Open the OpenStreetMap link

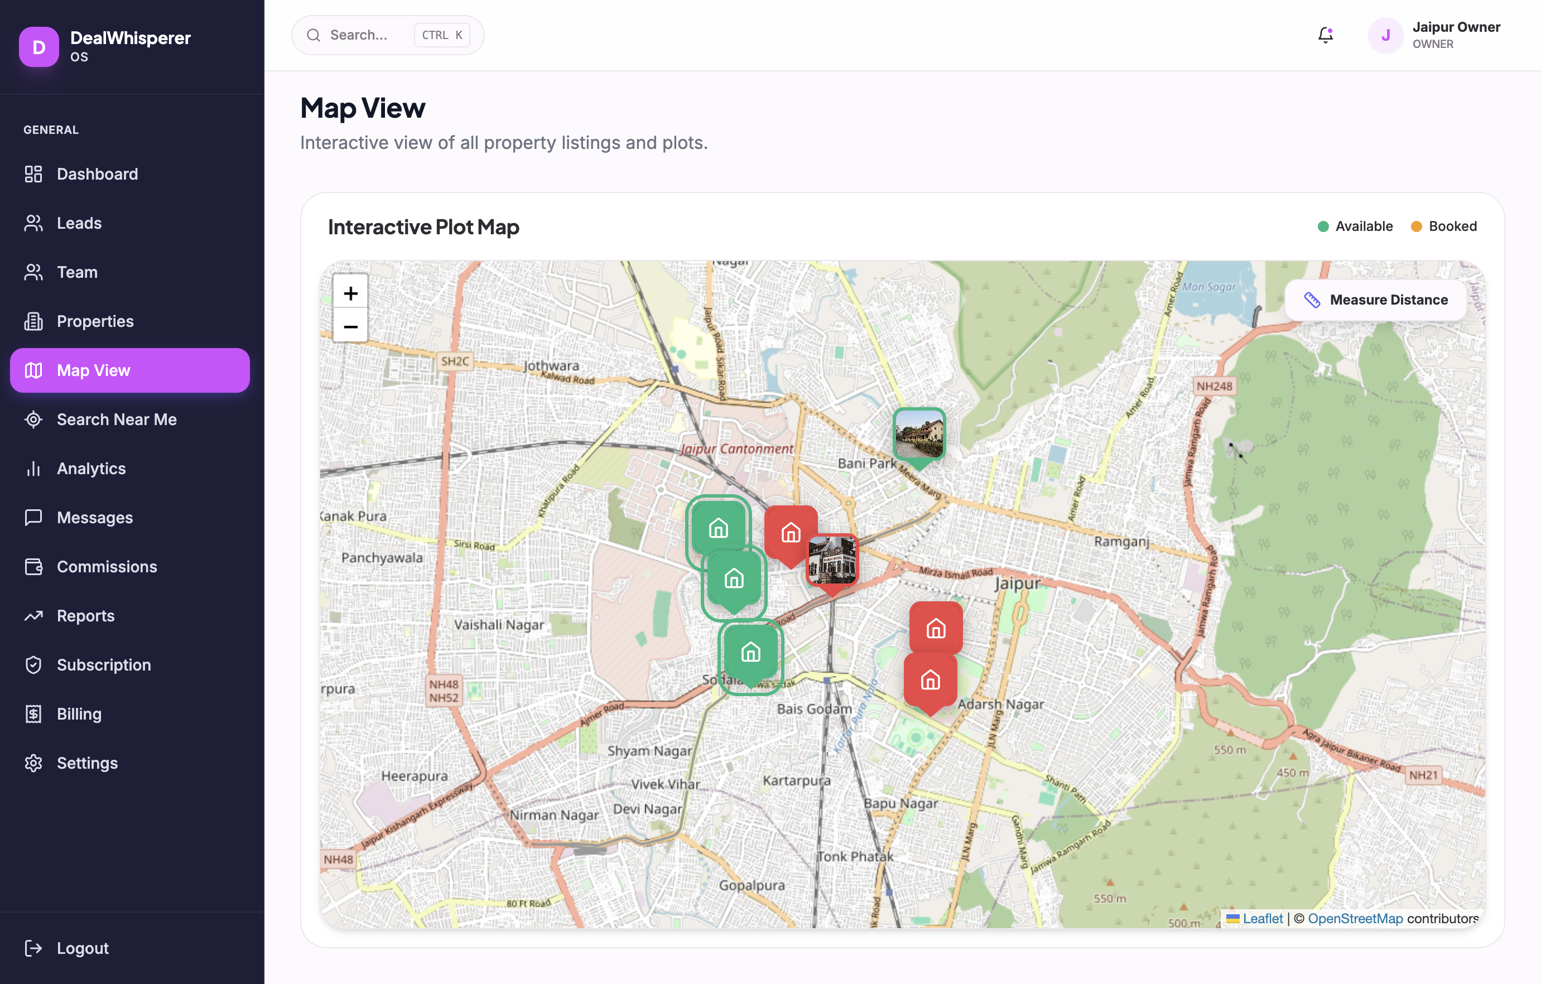1355,919
